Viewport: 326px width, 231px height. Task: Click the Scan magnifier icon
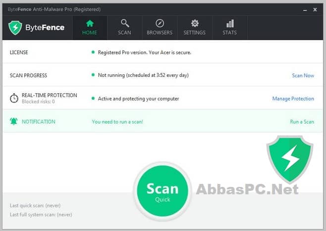coord(125,23)
